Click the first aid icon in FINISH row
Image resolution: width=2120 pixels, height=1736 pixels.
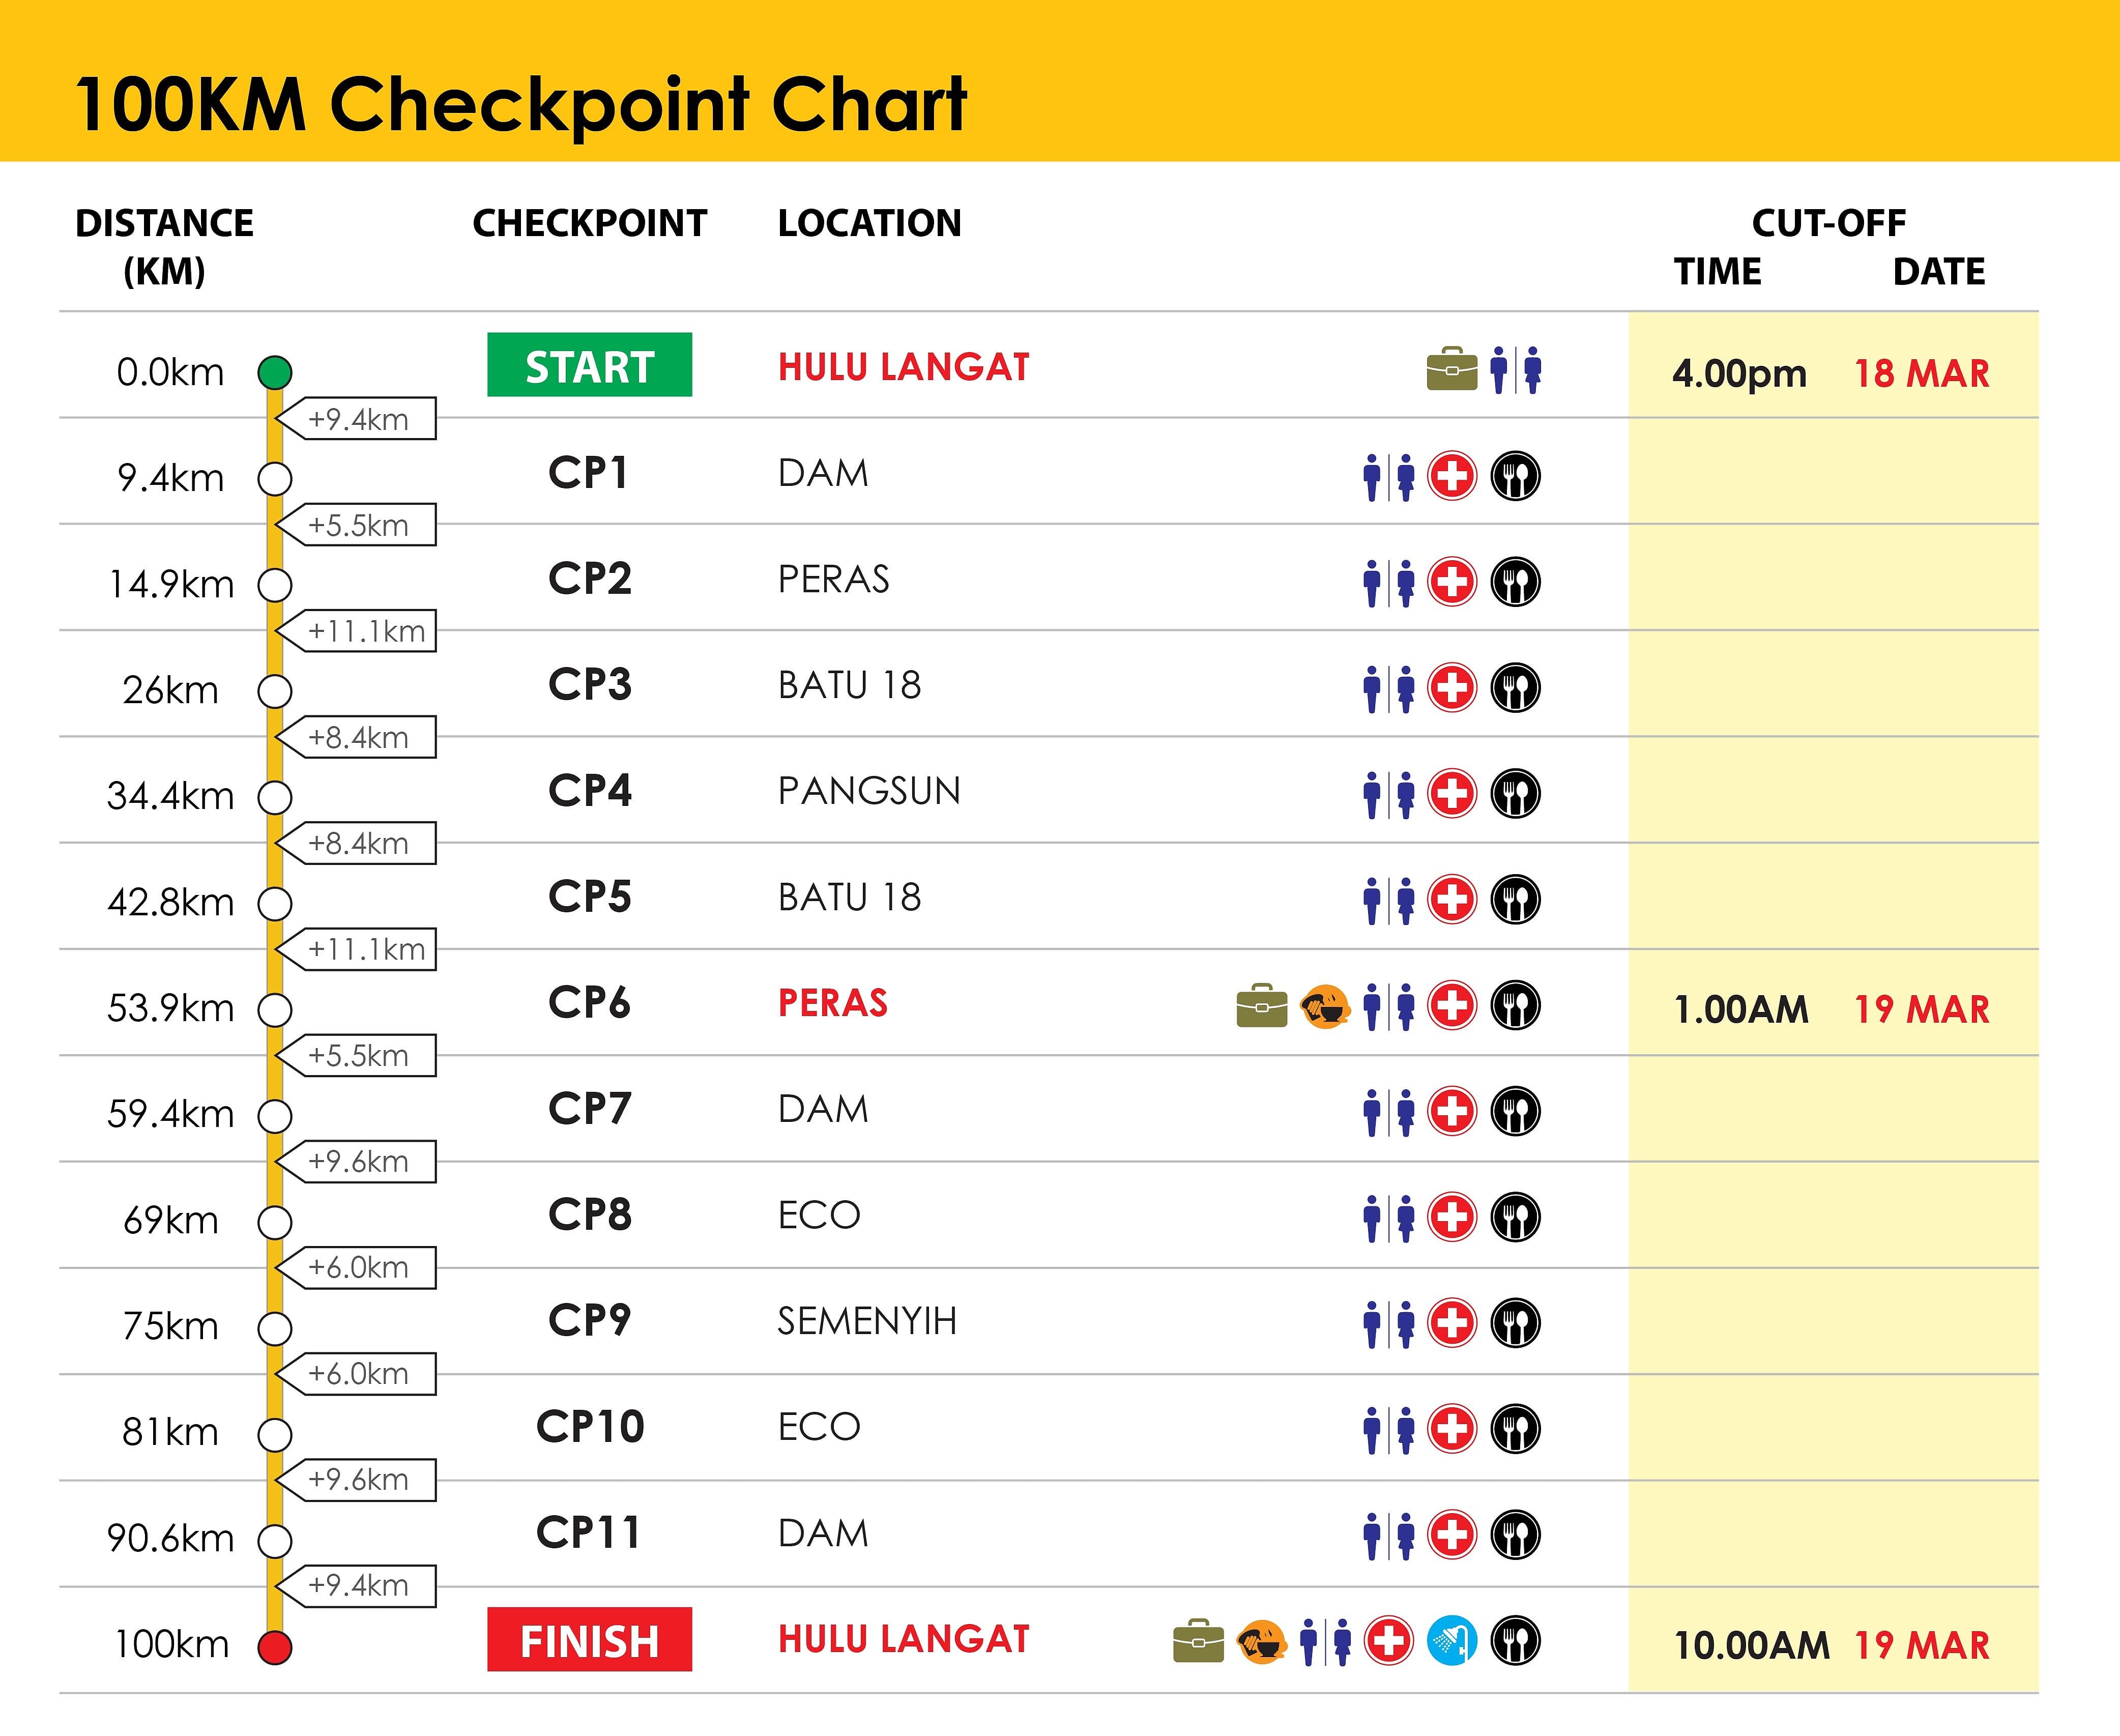[x=1388, y=1641]
